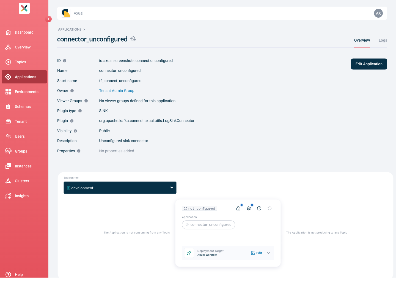This screenshot has width=396, height=282.
Task: Open the Tenant Admin Group link
Action: 117,91
